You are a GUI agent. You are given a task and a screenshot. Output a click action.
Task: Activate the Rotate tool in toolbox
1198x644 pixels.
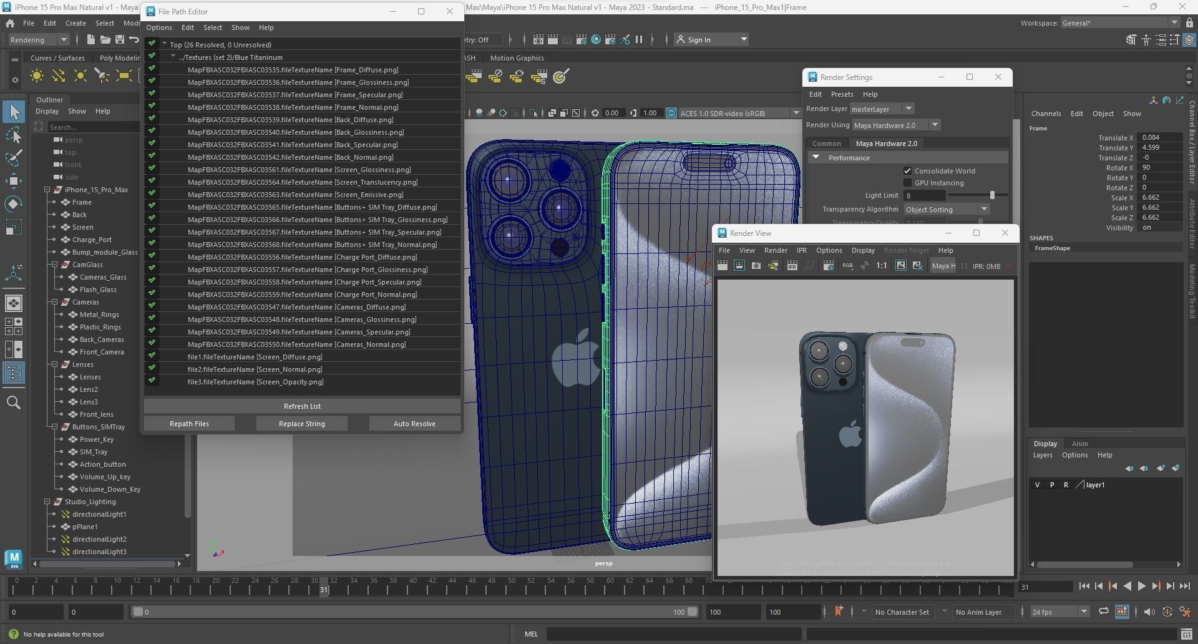click(14, 204)
